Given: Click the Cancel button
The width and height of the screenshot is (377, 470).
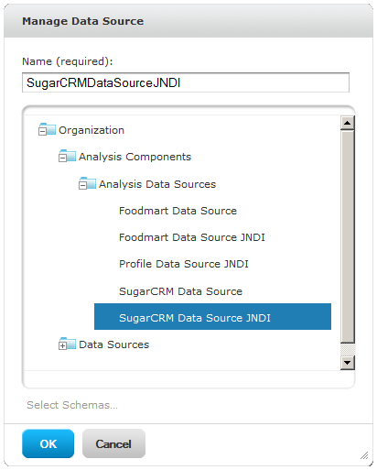Looking at the screenshot, I should pyautogui.click(x=113, y=443).
